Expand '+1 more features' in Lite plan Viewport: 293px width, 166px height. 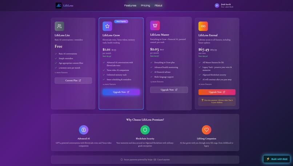tap(61, 72)
